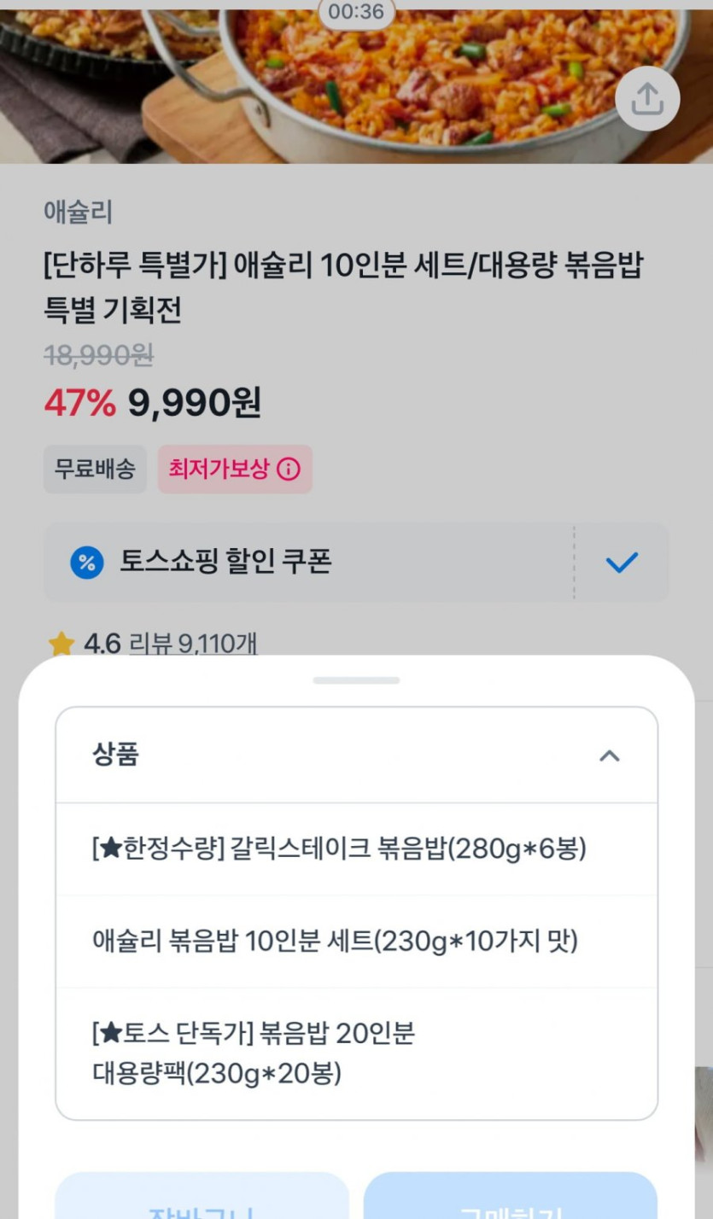The width and height of the screenshot is (713, 1219).
Task: Tap the 00:36 timer pill
Action: tap(356, 12)
